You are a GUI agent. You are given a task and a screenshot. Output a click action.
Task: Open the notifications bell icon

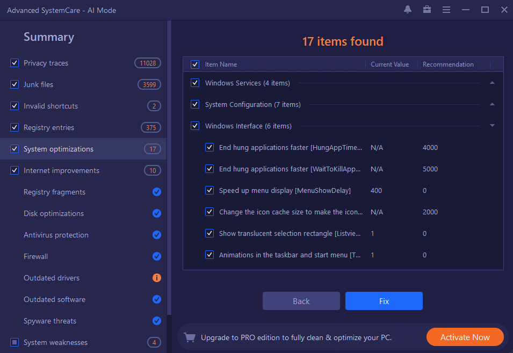(x=408, y=10)
